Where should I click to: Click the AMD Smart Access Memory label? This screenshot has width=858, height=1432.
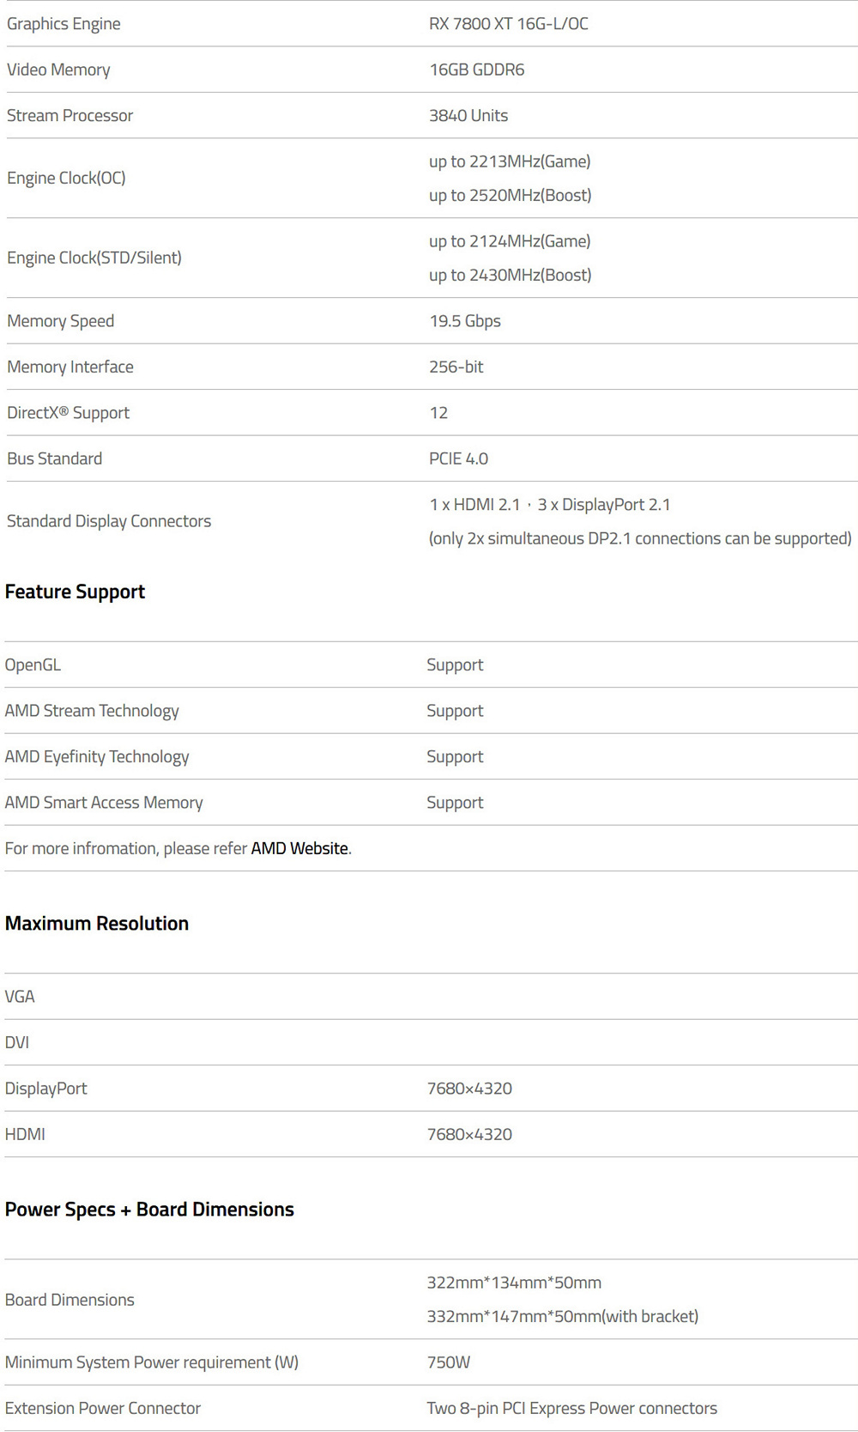click(104, 803)
